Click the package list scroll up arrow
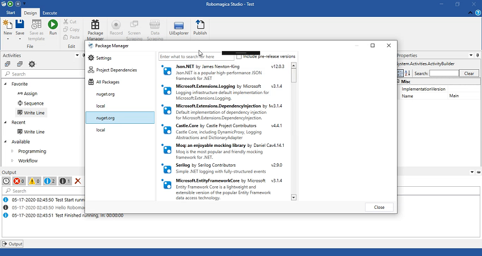This screenshot has height=256, width=482. pyautogui.click(x=294, y=65)
